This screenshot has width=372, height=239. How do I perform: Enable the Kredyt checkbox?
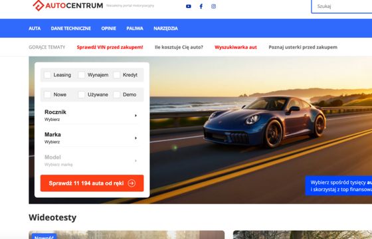(117, 75)
